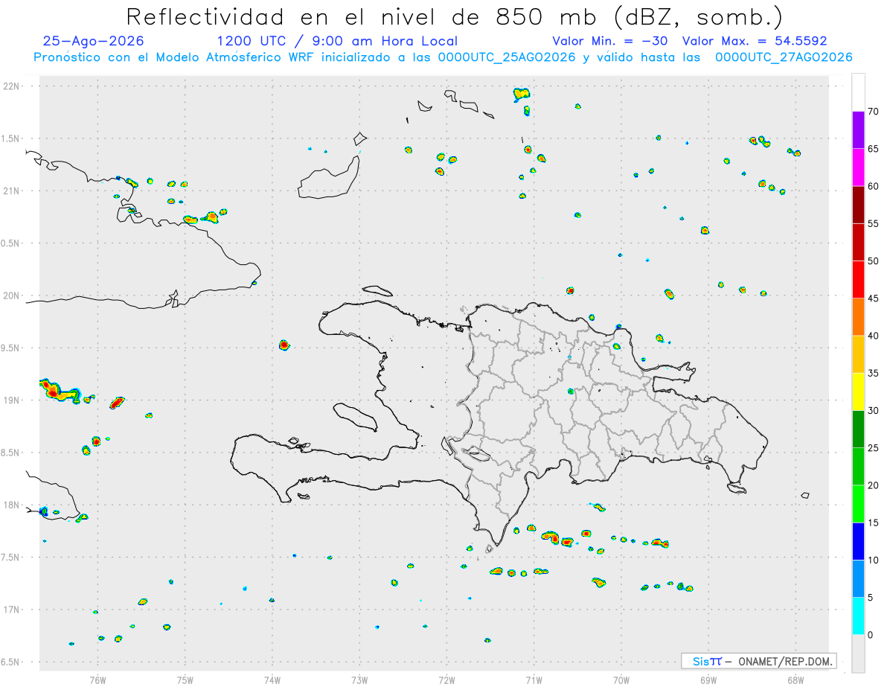The height and width of the screenshot is (690, 893).
Task: Click the '75W' longitude label
Action: pos(185,680)
